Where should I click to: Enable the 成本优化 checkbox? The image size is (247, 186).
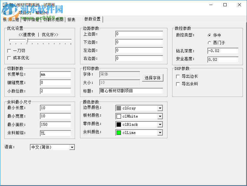9,58
